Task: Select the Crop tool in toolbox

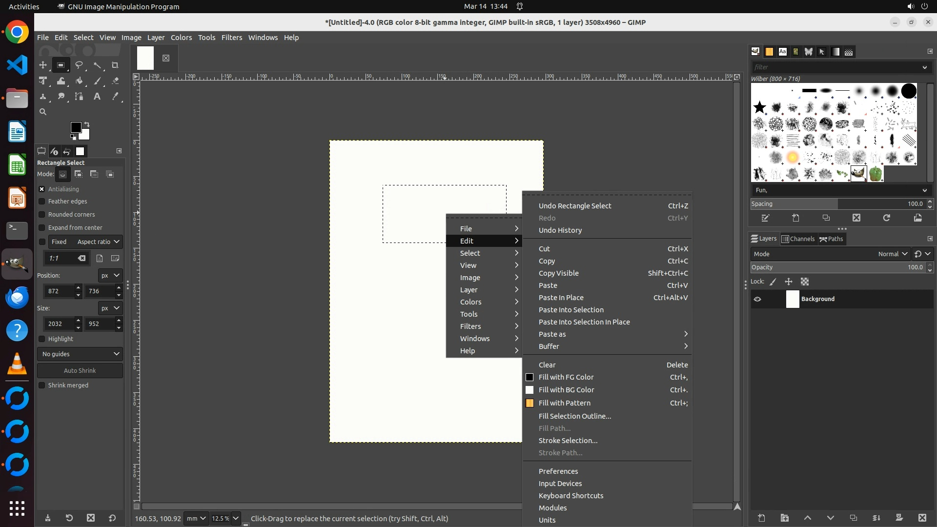Action: click(115, 65)
